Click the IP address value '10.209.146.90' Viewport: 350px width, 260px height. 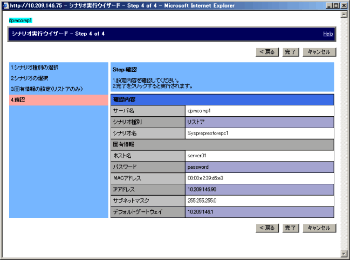pyautogui.click(x=202, y=190)
